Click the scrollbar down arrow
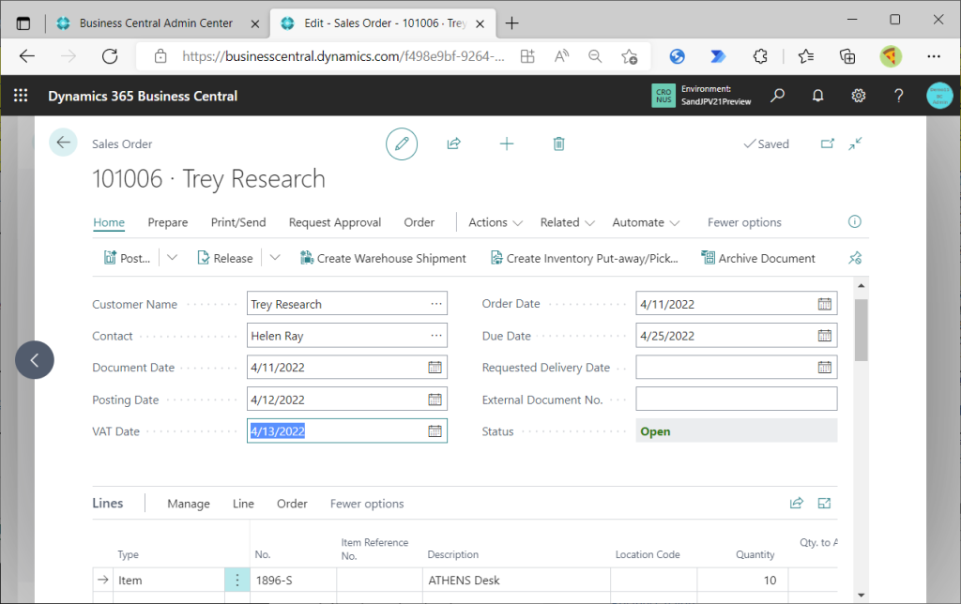 862,595
